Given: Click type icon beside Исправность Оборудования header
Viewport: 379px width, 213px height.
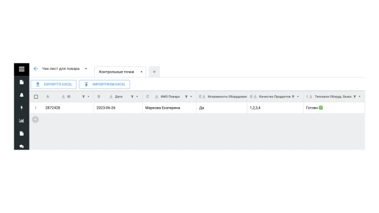Looking at the screenshot, I should 204,96.
